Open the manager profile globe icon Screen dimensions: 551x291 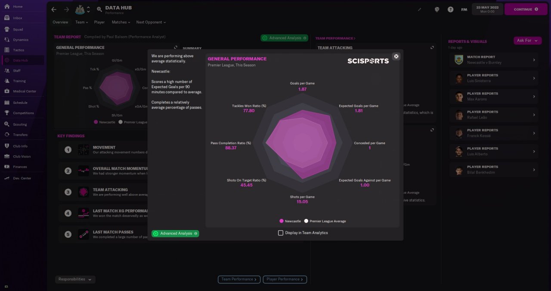437,9
